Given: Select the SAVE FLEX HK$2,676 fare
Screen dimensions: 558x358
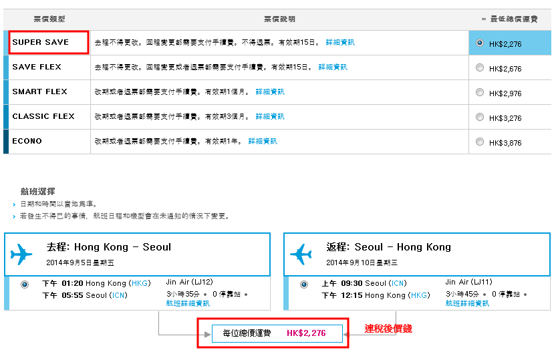Looking at the screenshot, I should pos(479,67).
